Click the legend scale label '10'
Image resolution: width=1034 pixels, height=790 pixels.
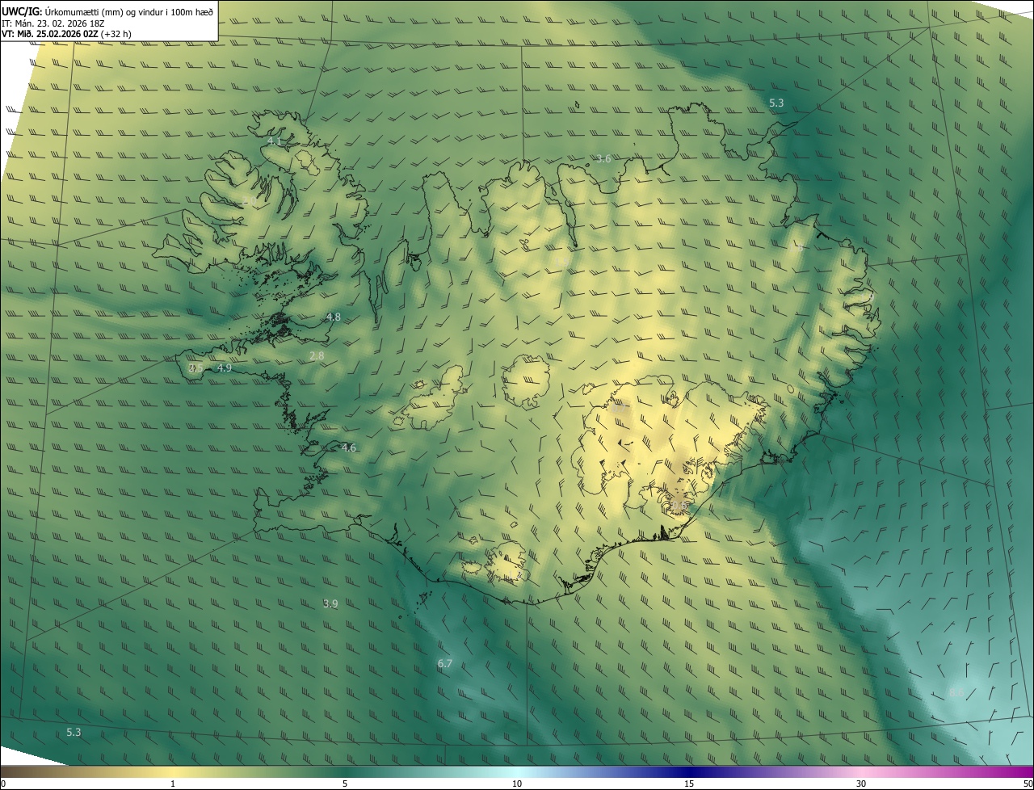click(517, 784)
